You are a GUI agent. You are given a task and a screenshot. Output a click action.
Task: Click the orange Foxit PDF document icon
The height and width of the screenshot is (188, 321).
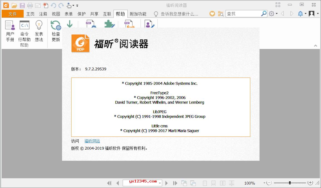(x=130, y=24)
